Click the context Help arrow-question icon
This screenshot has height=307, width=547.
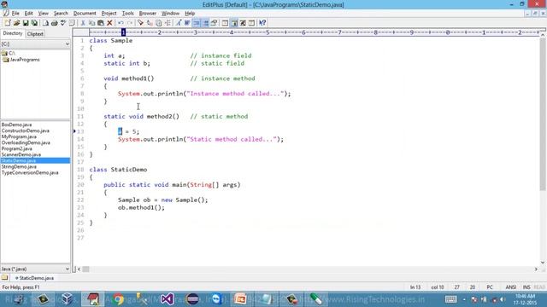tap(262, 23)
